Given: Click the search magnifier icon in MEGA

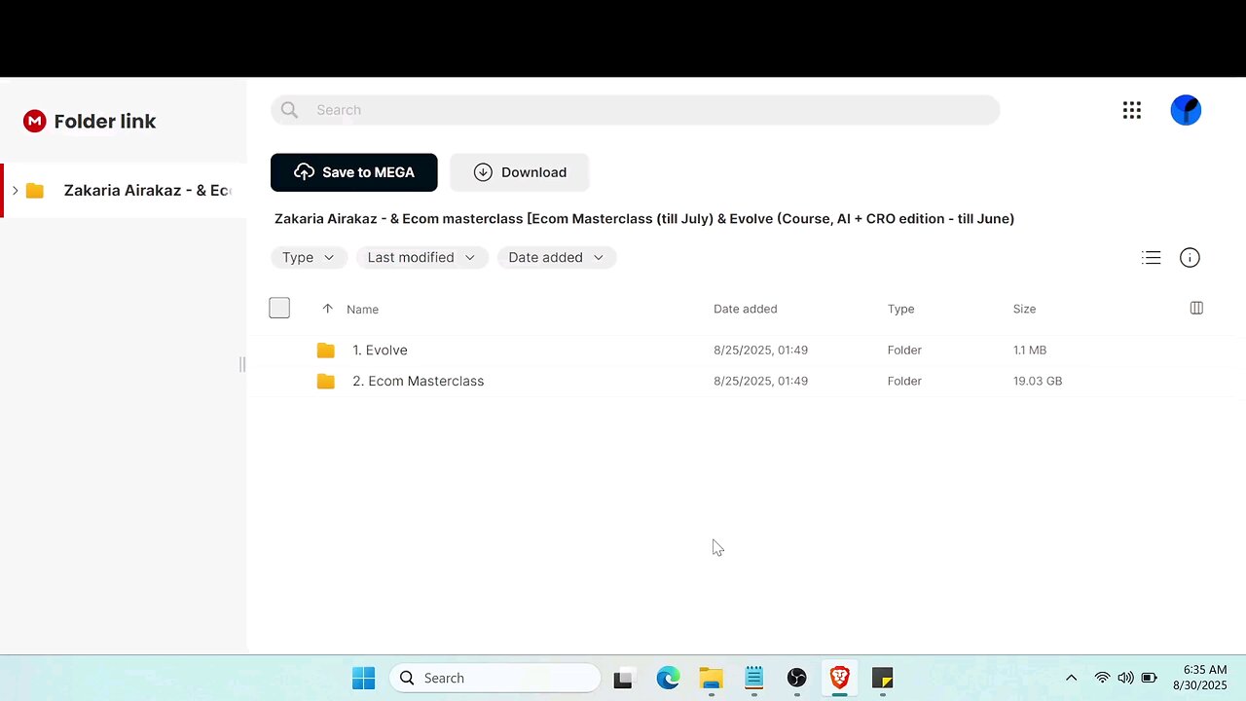Looking at the screenshot, I should pyautogui.click(x=289, y=110).
